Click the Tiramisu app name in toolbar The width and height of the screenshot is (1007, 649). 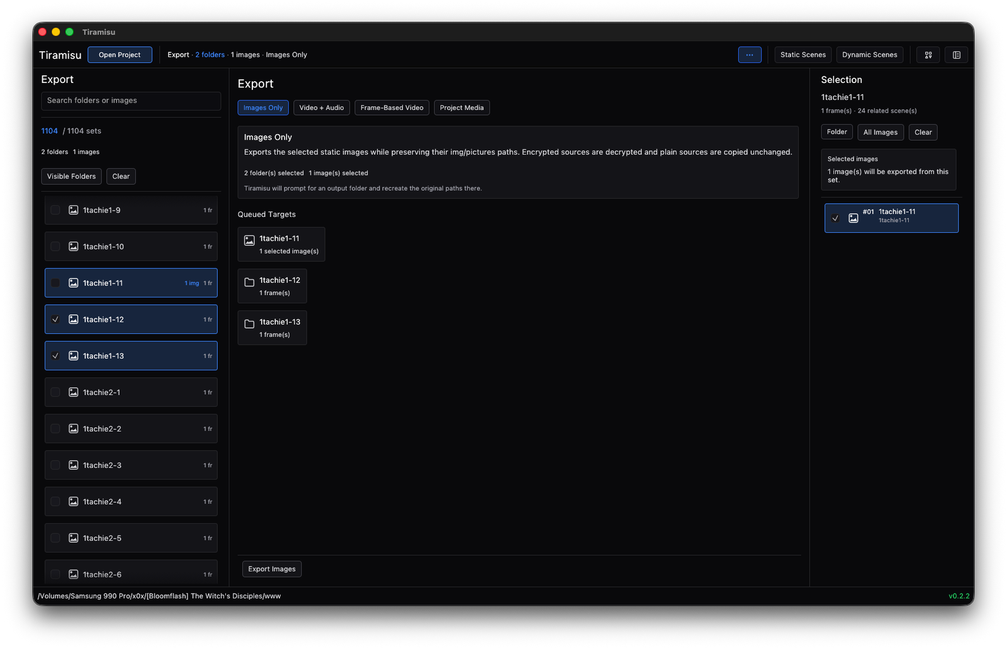(60, 55)
